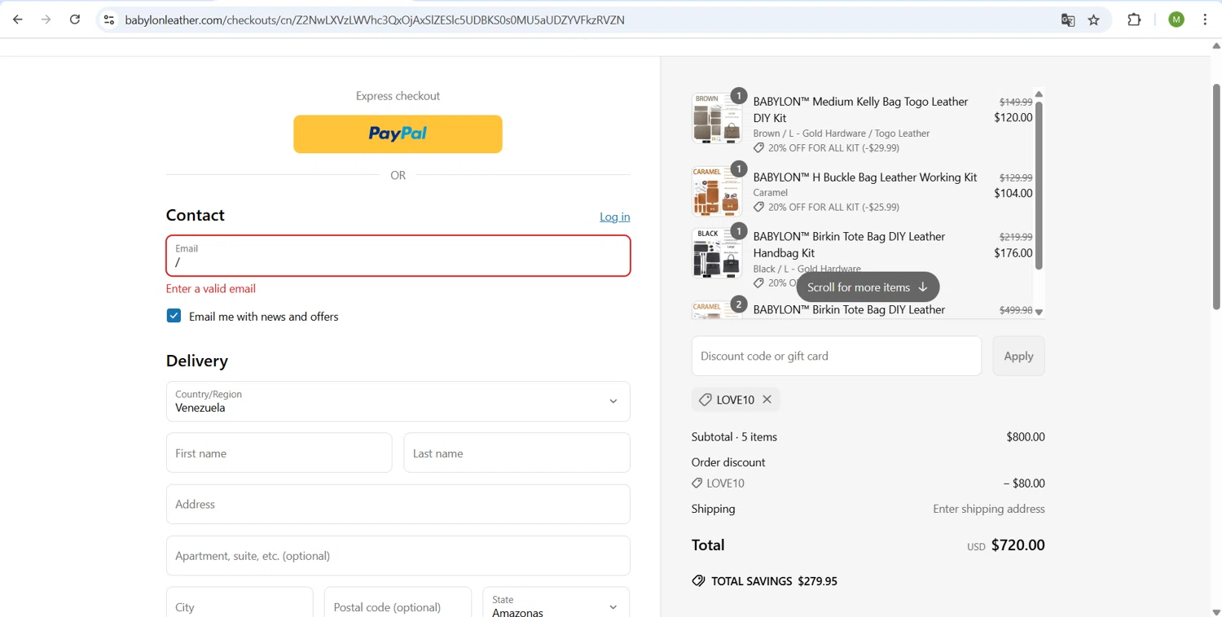This screenshot has height=617, width=1222.
Task: Click the Total Savings tag icon
Action: [698, 581]
